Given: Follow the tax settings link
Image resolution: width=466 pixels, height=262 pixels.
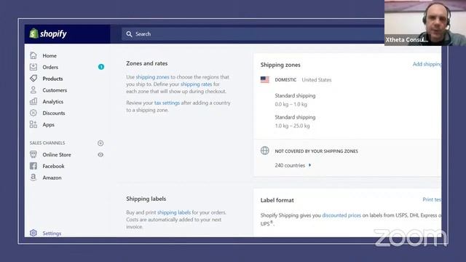Looking at the screenshot, I should [167, 103].
